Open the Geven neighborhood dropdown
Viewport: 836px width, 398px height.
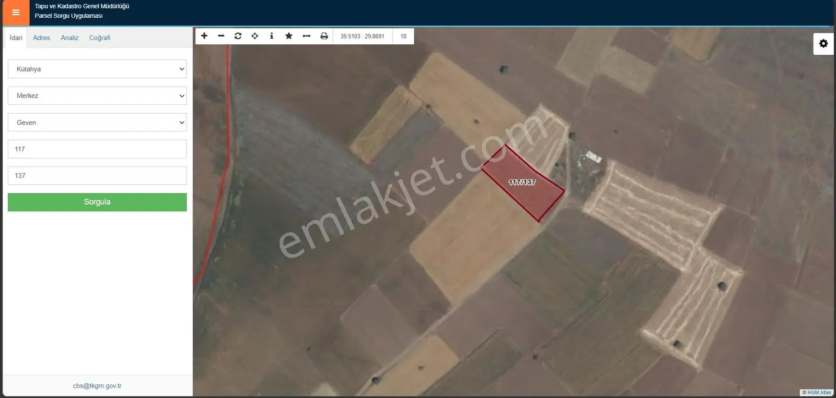97,123
